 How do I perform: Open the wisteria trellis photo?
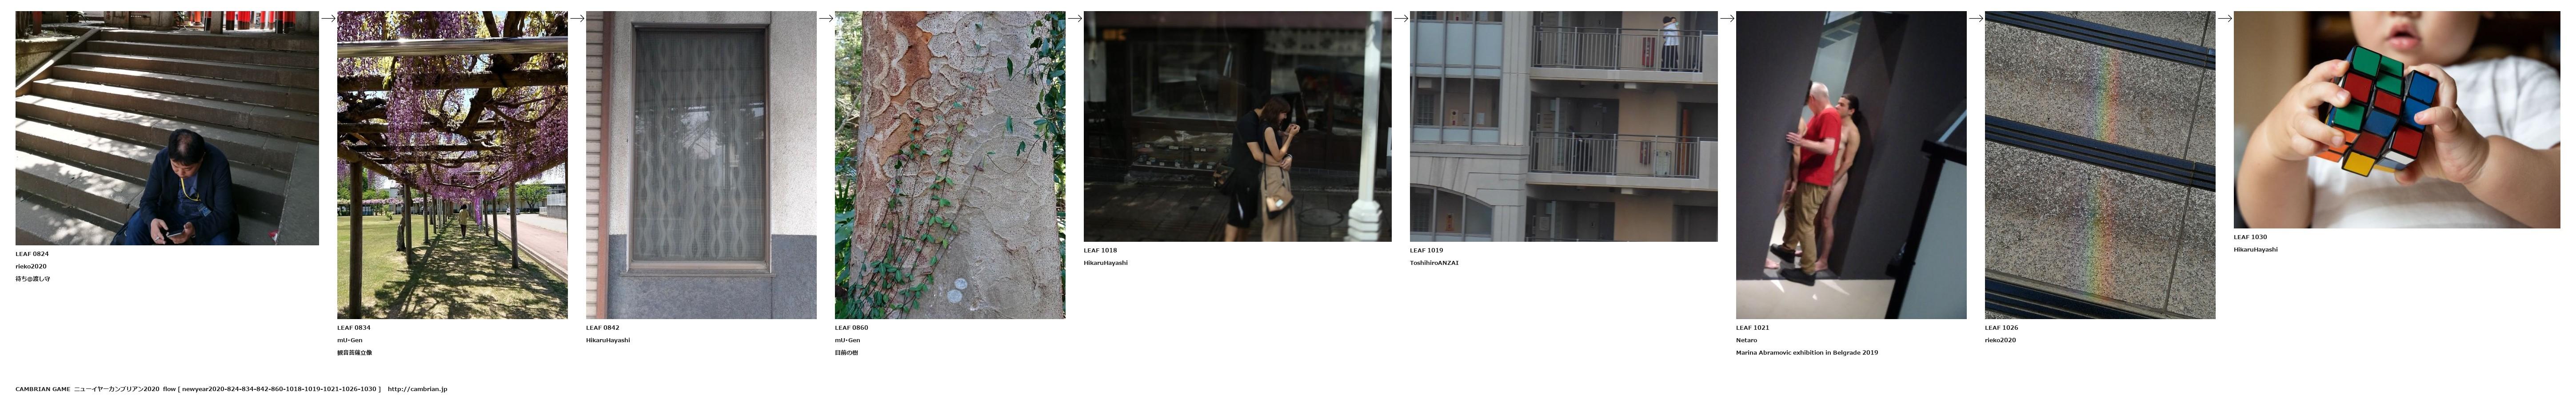452,165
